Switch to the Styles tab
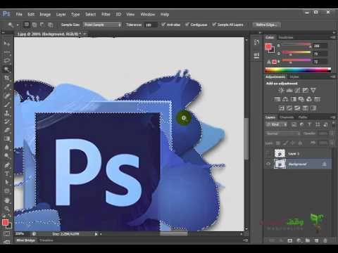This screenshot has width=338, height=253. coord(294,77)
